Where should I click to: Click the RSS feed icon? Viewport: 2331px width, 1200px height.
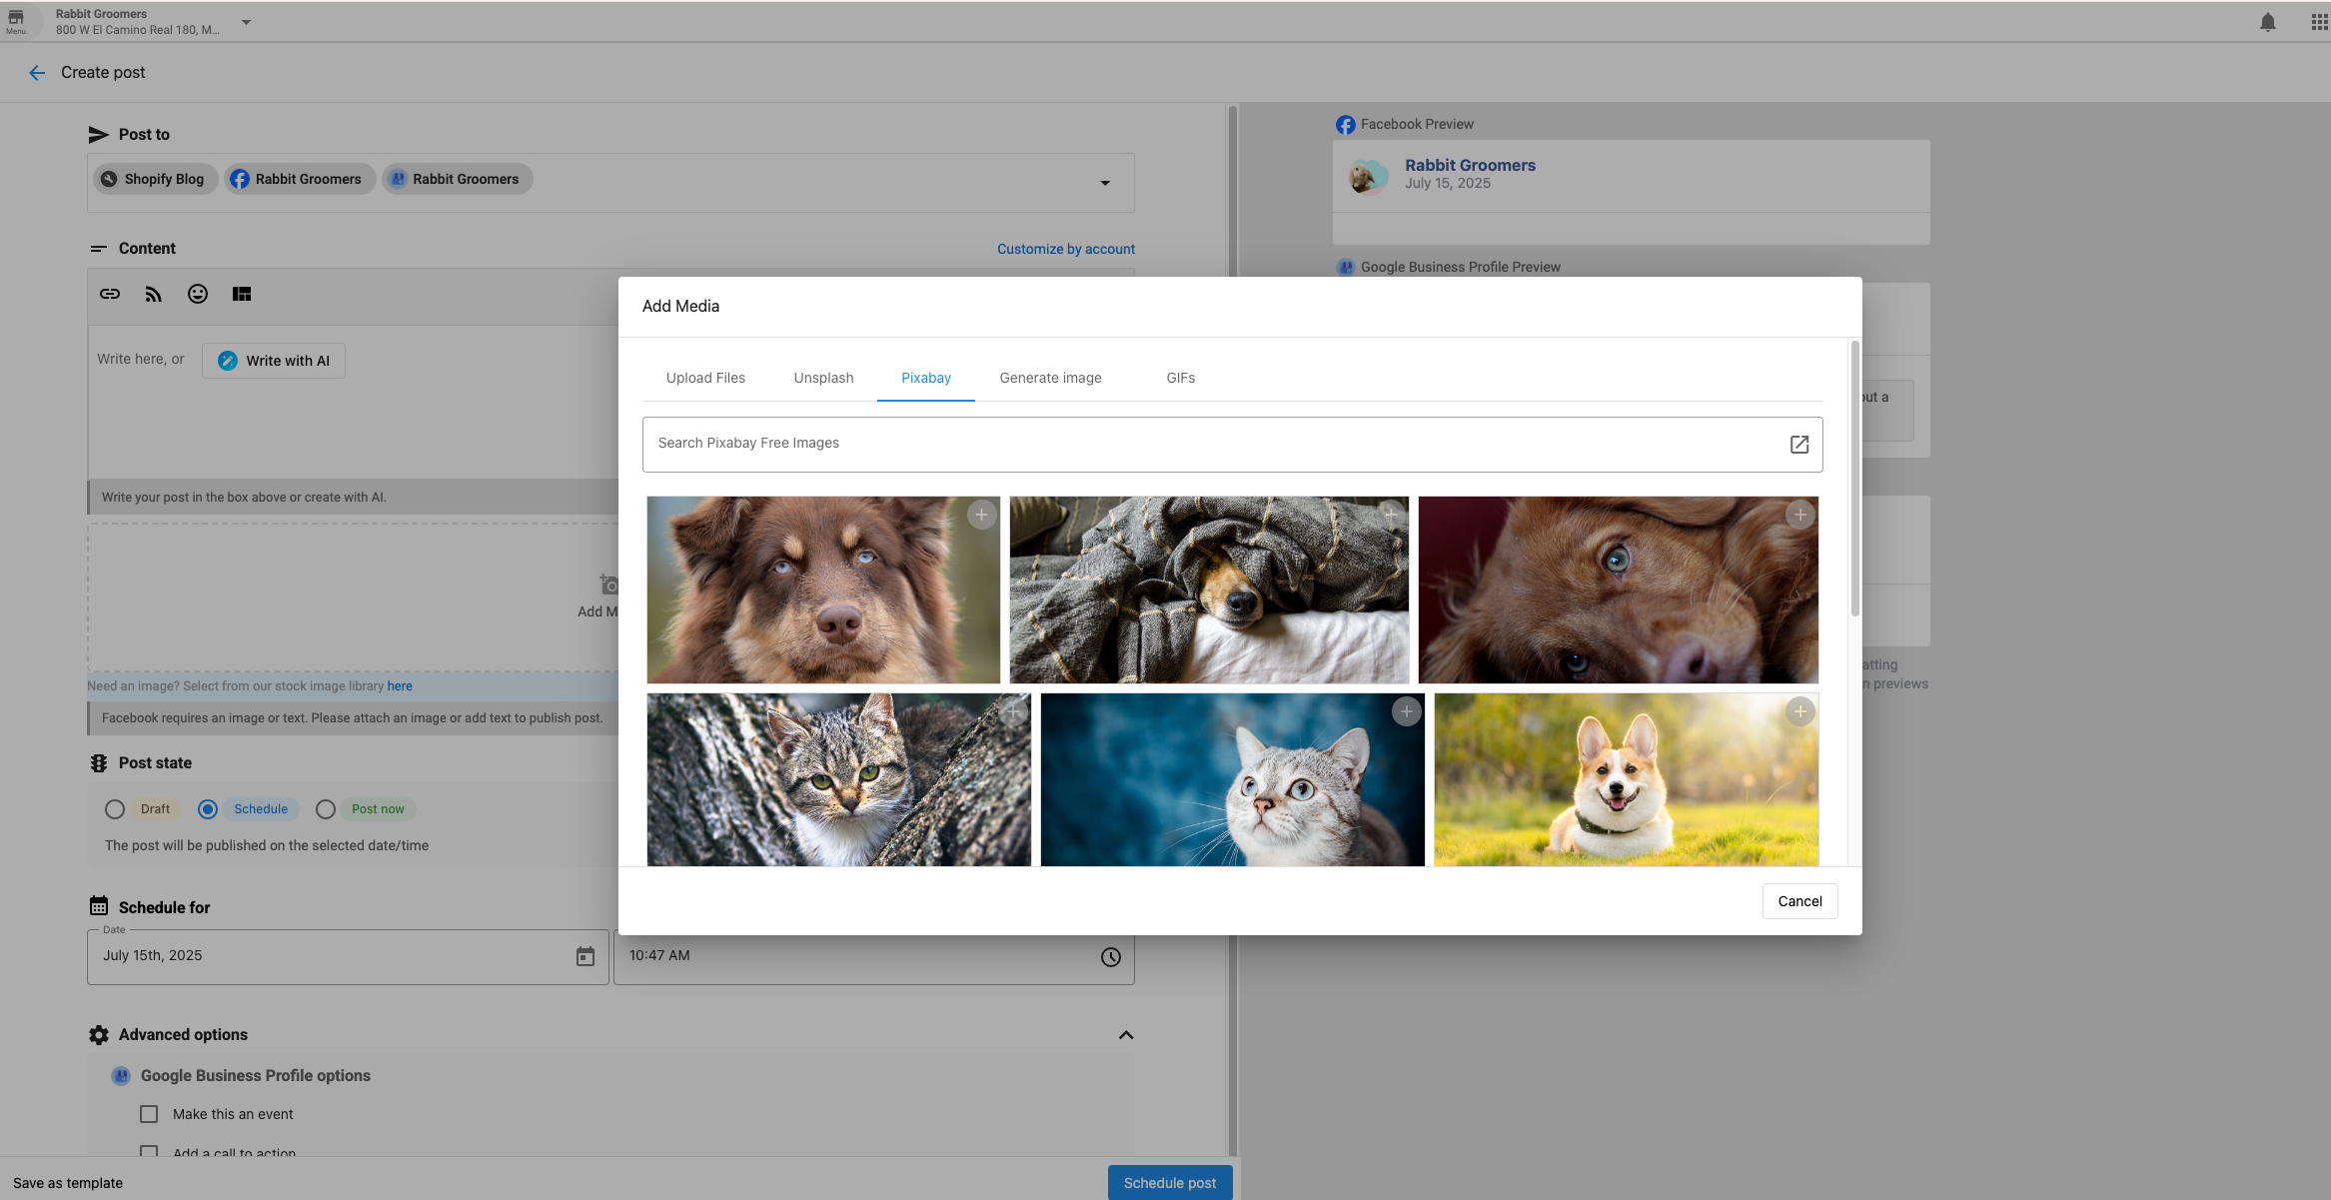[153, 293]
